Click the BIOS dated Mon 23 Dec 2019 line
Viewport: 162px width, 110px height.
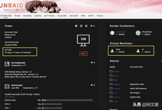(x=26, y=77)
